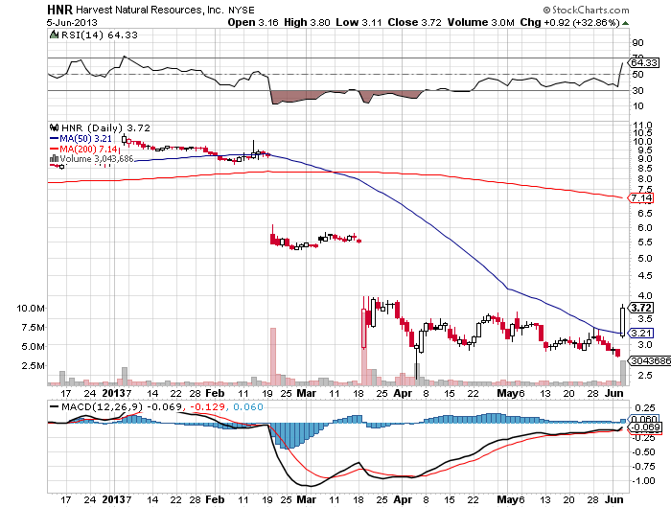Click 'Harvest Natural Resources, Inc.' company name
671x508 pixels.
[x=149, y=10]
